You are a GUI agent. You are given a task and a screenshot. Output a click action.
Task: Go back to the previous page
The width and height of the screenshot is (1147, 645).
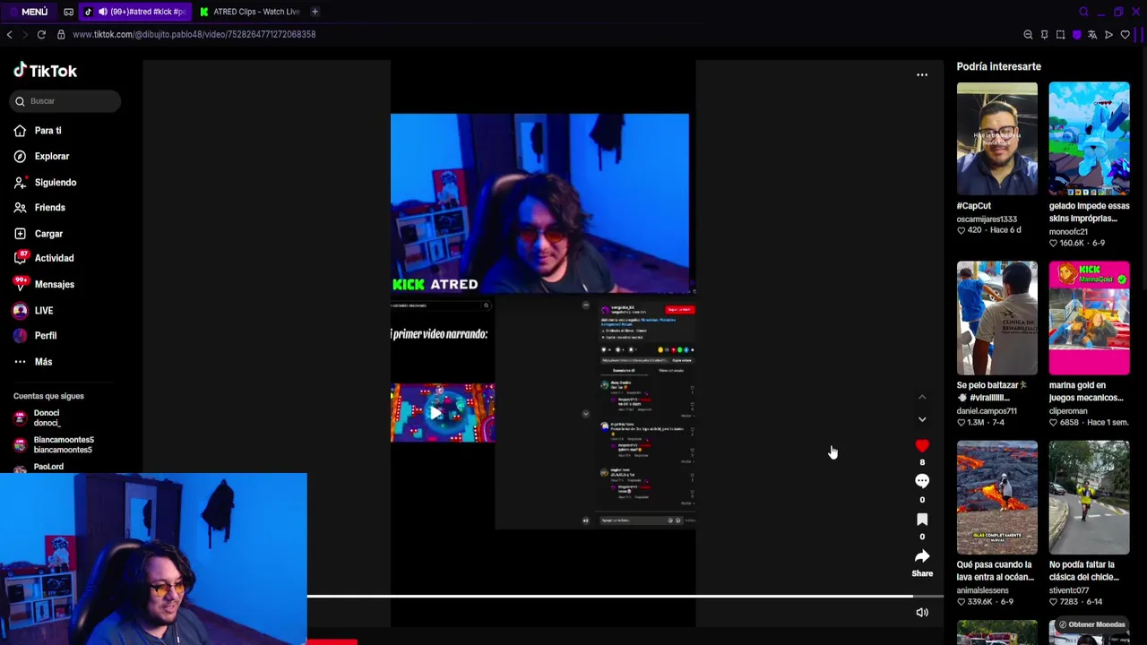[10, 34]
